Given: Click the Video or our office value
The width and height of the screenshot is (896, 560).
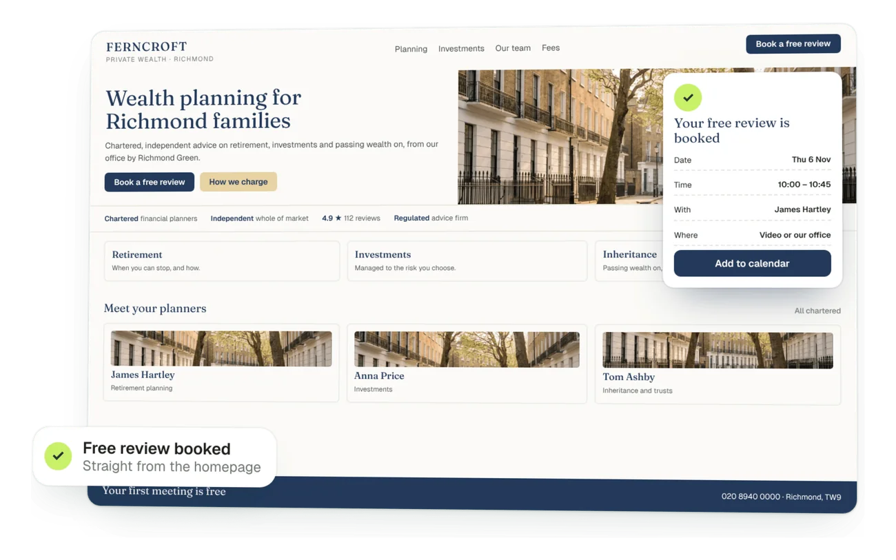Looking at the screenshot, I should tap(795, 235).
